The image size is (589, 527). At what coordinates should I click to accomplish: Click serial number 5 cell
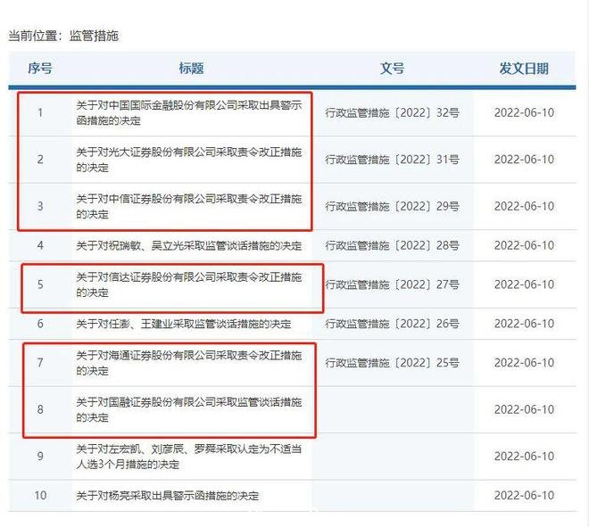[x=40, y=284]
